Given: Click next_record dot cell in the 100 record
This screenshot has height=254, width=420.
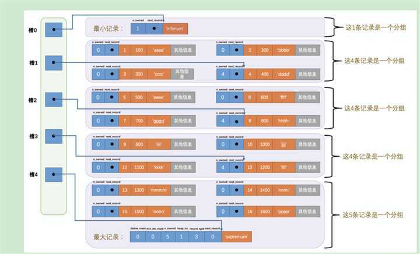Looking at the screenshot, I should point(111,50).
